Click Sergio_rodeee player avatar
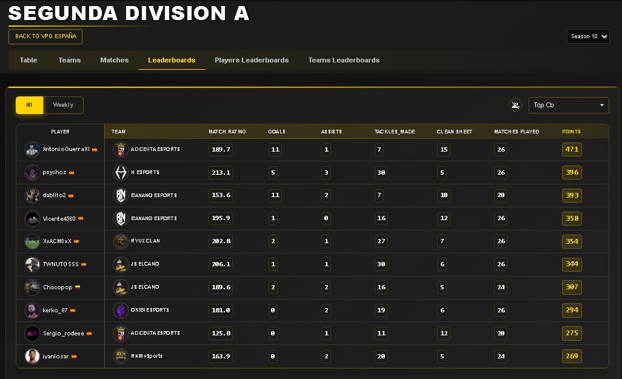The image size is (622, 379). tap(32, 334)
